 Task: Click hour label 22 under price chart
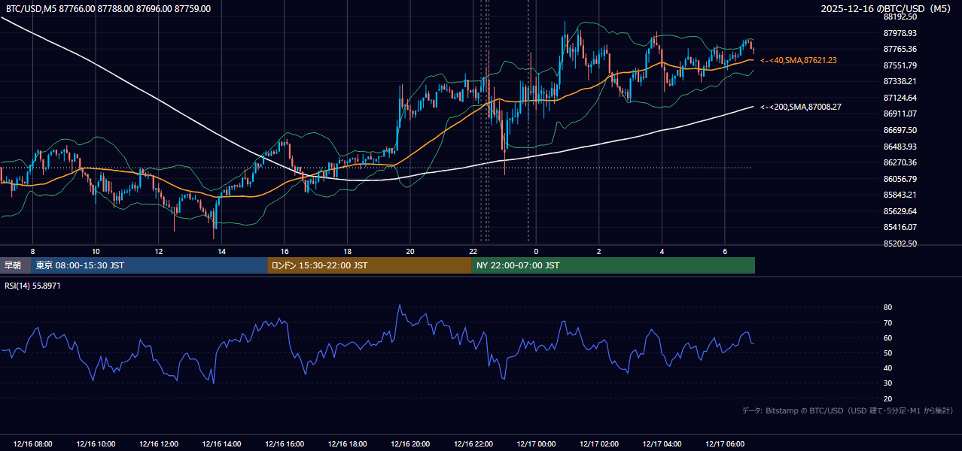473,251
